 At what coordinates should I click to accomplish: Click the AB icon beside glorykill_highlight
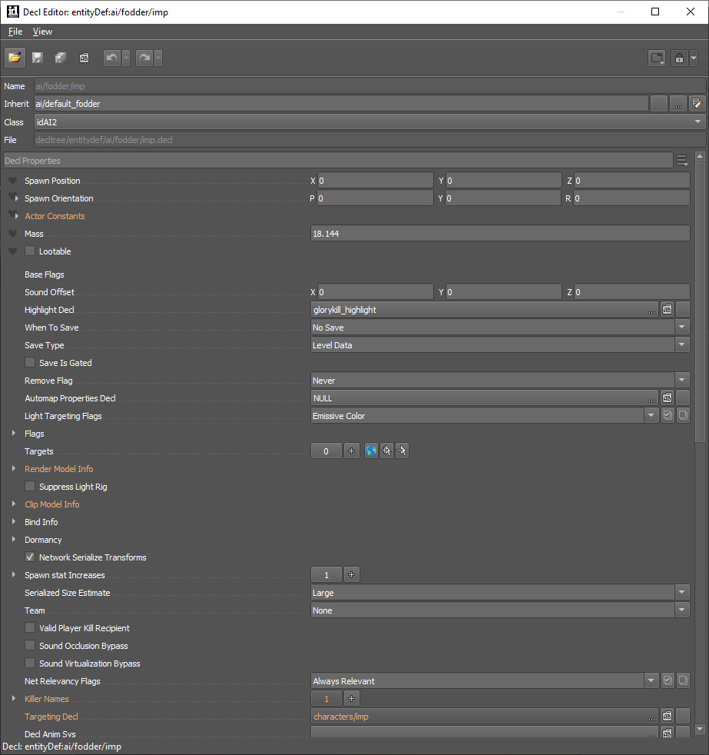click(668, 310)
